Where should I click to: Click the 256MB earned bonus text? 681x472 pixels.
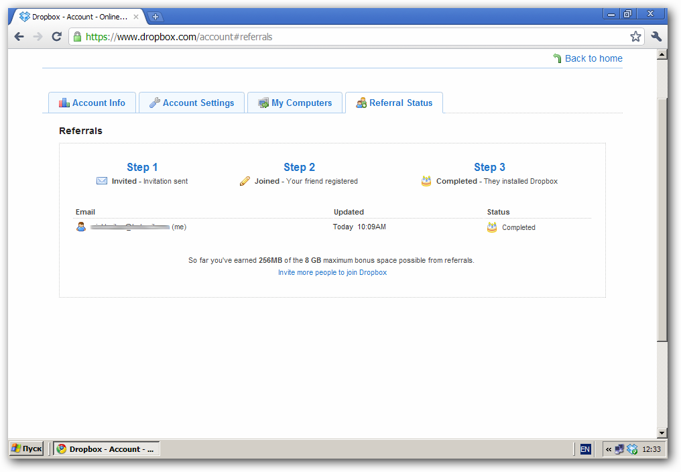pos(270,260)
